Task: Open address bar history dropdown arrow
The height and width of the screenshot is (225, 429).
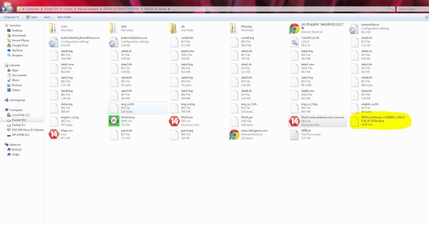Action: 387,9
